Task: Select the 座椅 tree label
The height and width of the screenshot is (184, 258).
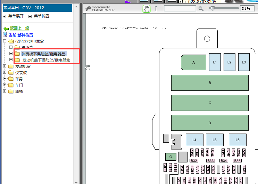Action: tap(19, 91)
